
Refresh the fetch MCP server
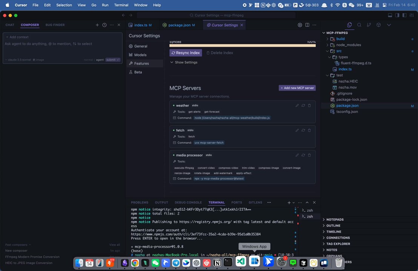(303, 130)
